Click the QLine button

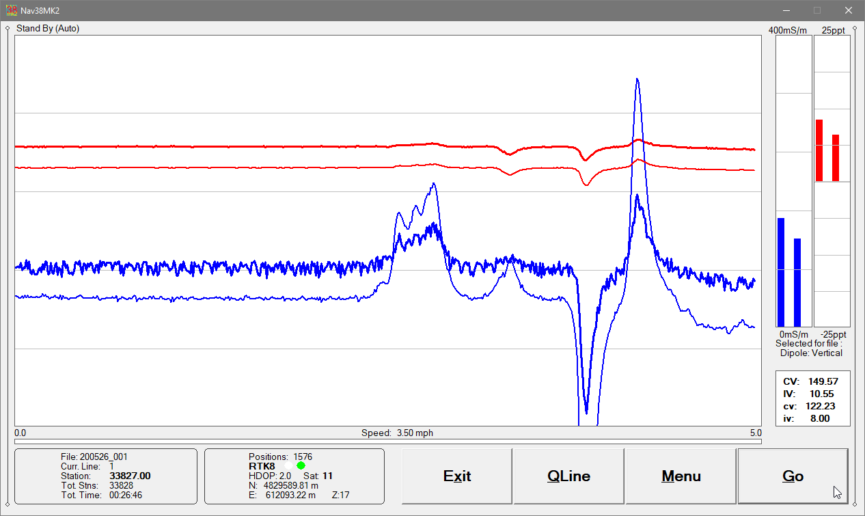pyautogui.click(x=569, y=476)
